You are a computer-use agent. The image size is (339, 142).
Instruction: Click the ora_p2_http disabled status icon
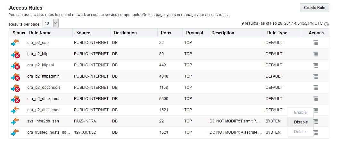click(15, 54)
